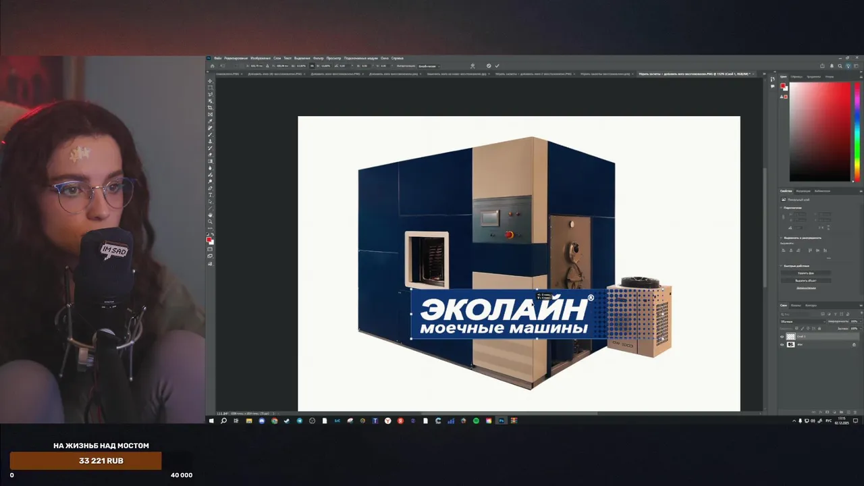
Task: Toggle the type-layer filter icon in Layers panel
Action: tap(836, 315)
